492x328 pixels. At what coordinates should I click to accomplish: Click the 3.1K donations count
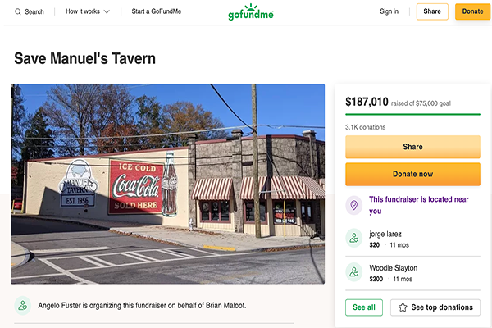(x=366, y=127)
